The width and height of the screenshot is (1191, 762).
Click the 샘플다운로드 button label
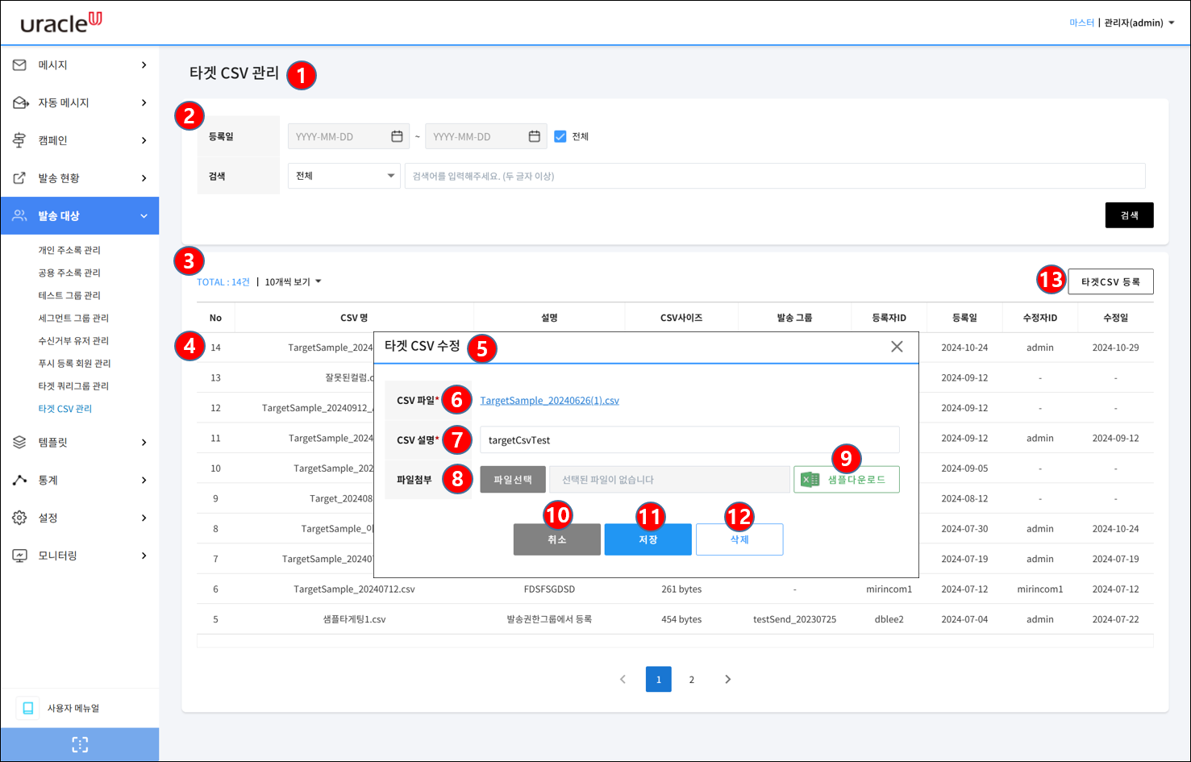[856, 480]
